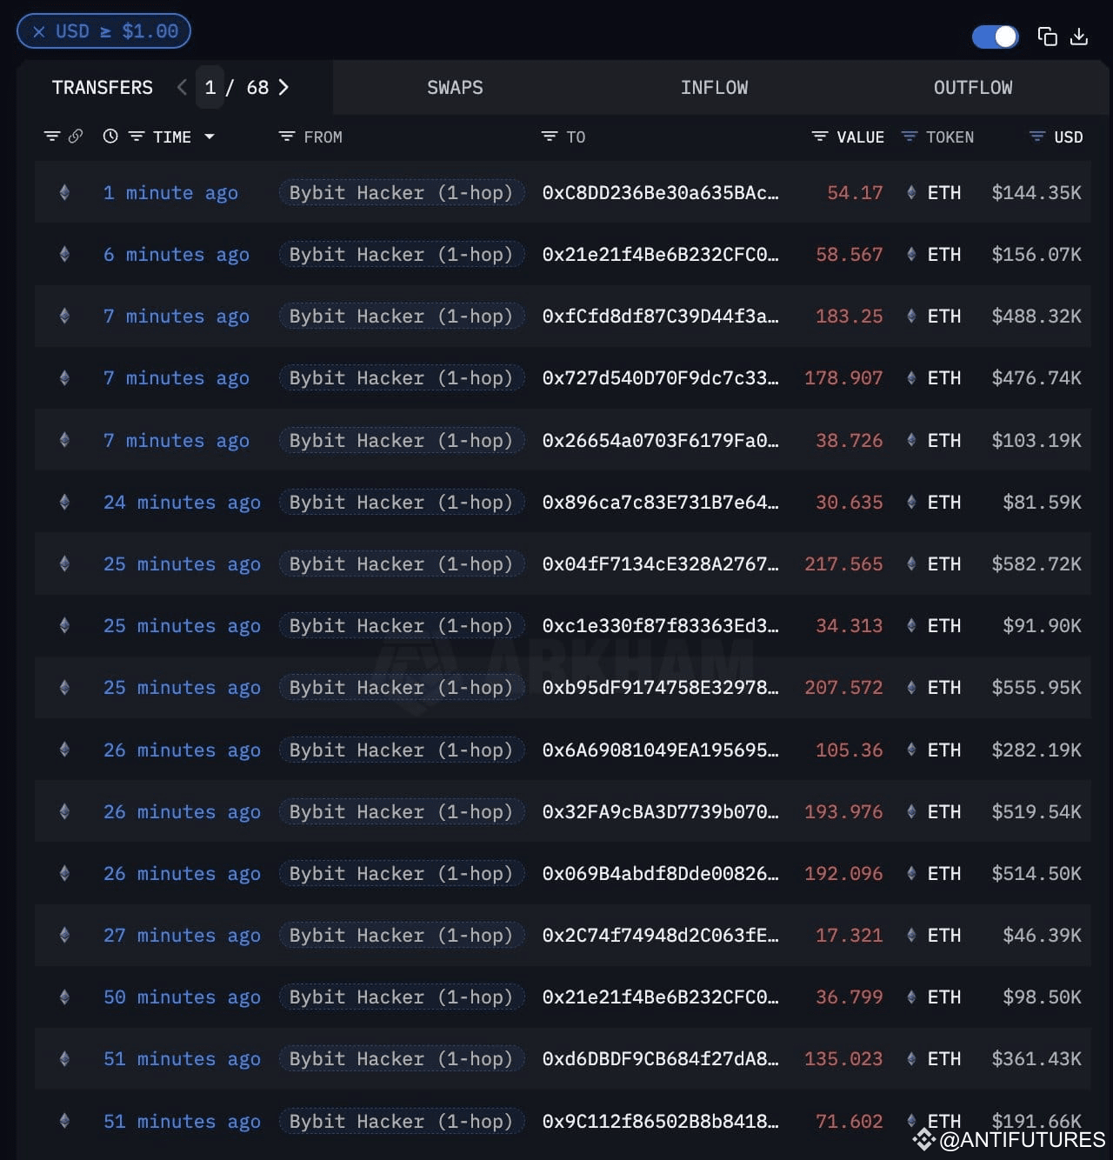Select the value 58.567
This screenshot has width=1113, height=1160.
pyautogui.click(x=849, y=254)
